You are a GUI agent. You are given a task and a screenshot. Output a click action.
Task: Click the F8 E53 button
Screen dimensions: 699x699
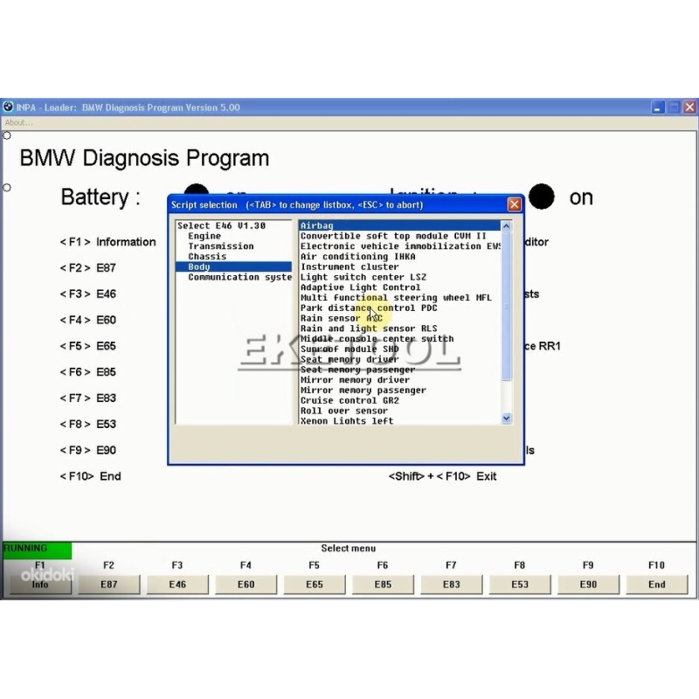[520, 584]
